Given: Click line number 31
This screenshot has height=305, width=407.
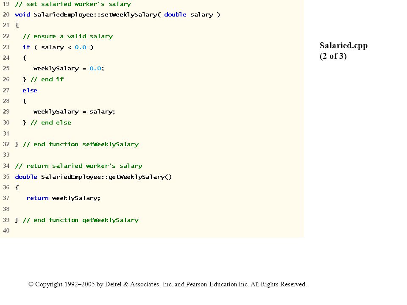Looking at the screenshot, I should click(x=6, y=133).
